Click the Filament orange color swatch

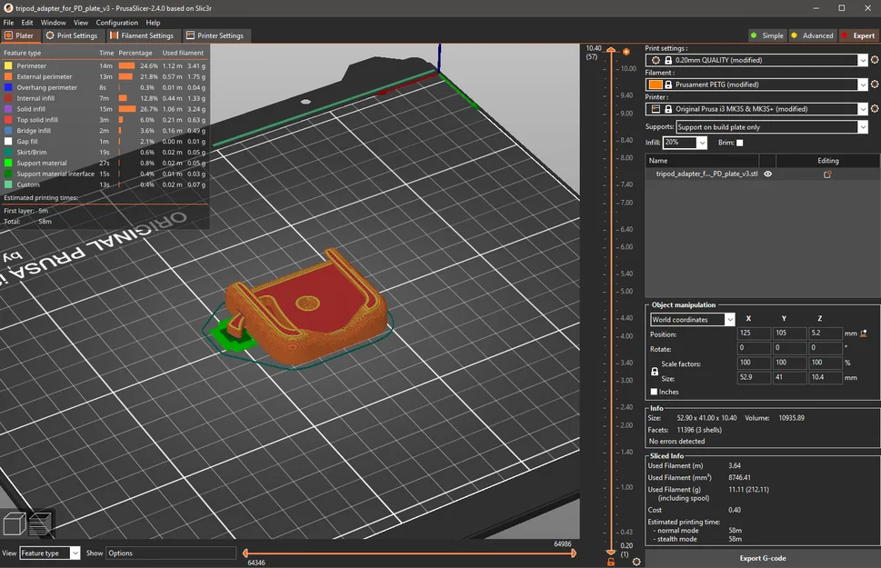click(656, 85)
